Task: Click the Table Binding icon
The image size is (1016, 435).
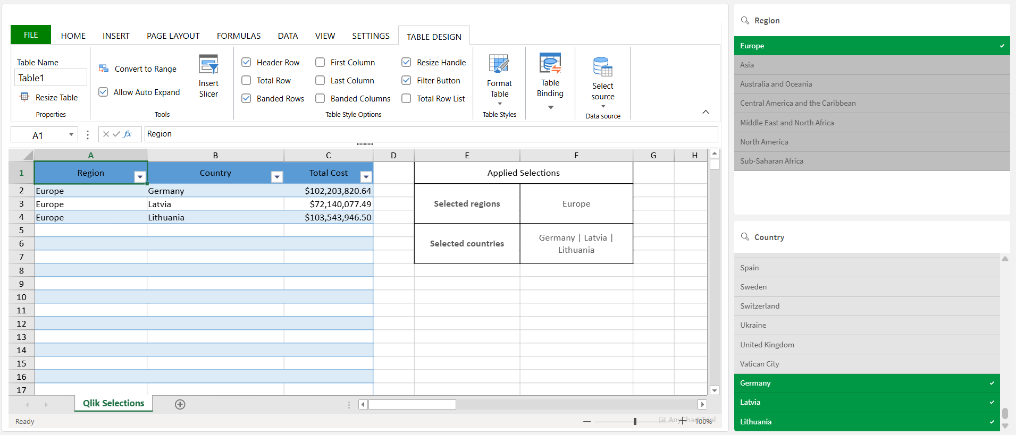Action: (550, 64)
